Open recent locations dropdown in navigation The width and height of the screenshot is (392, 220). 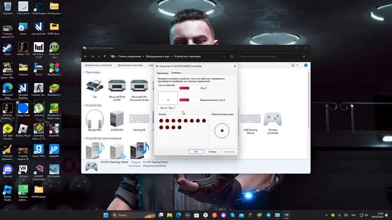click(99, 57)
